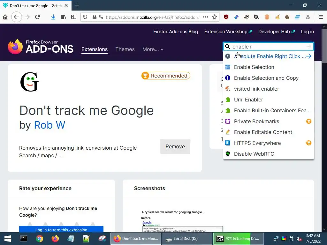
Task: Open the uBlock Origin extension icon
Action: pyautogui.click(x=226, y=17)
